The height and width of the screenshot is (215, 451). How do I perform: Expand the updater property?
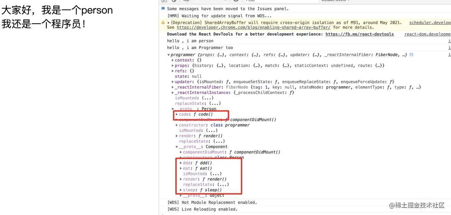coord(173,82)
